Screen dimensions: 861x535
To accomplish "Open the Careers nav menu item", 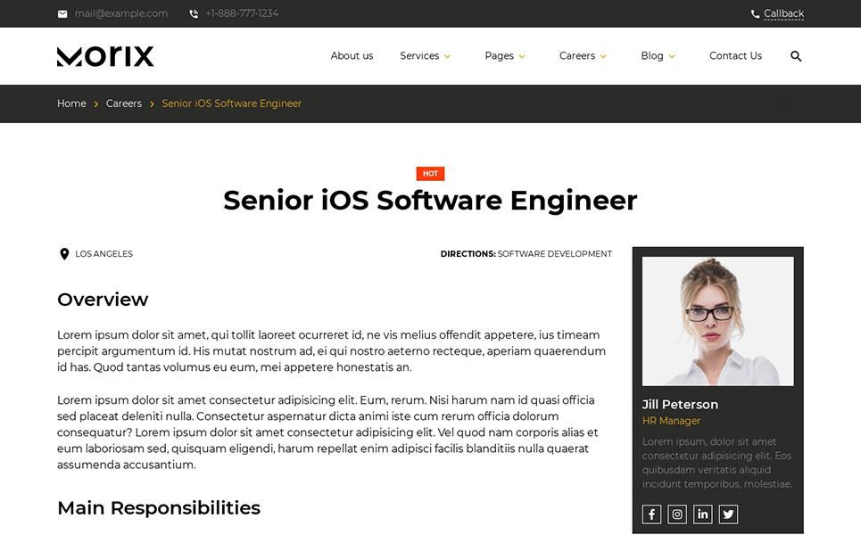I will click(577, 56).
